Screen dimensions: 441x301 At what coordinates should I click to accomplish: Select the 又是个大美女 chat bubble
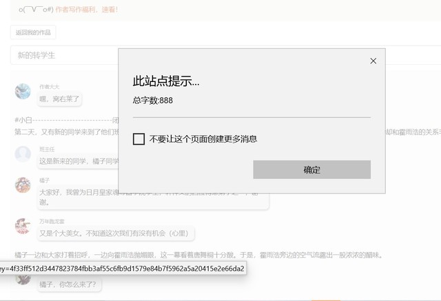pyautogui.click(x=115, y=234)
